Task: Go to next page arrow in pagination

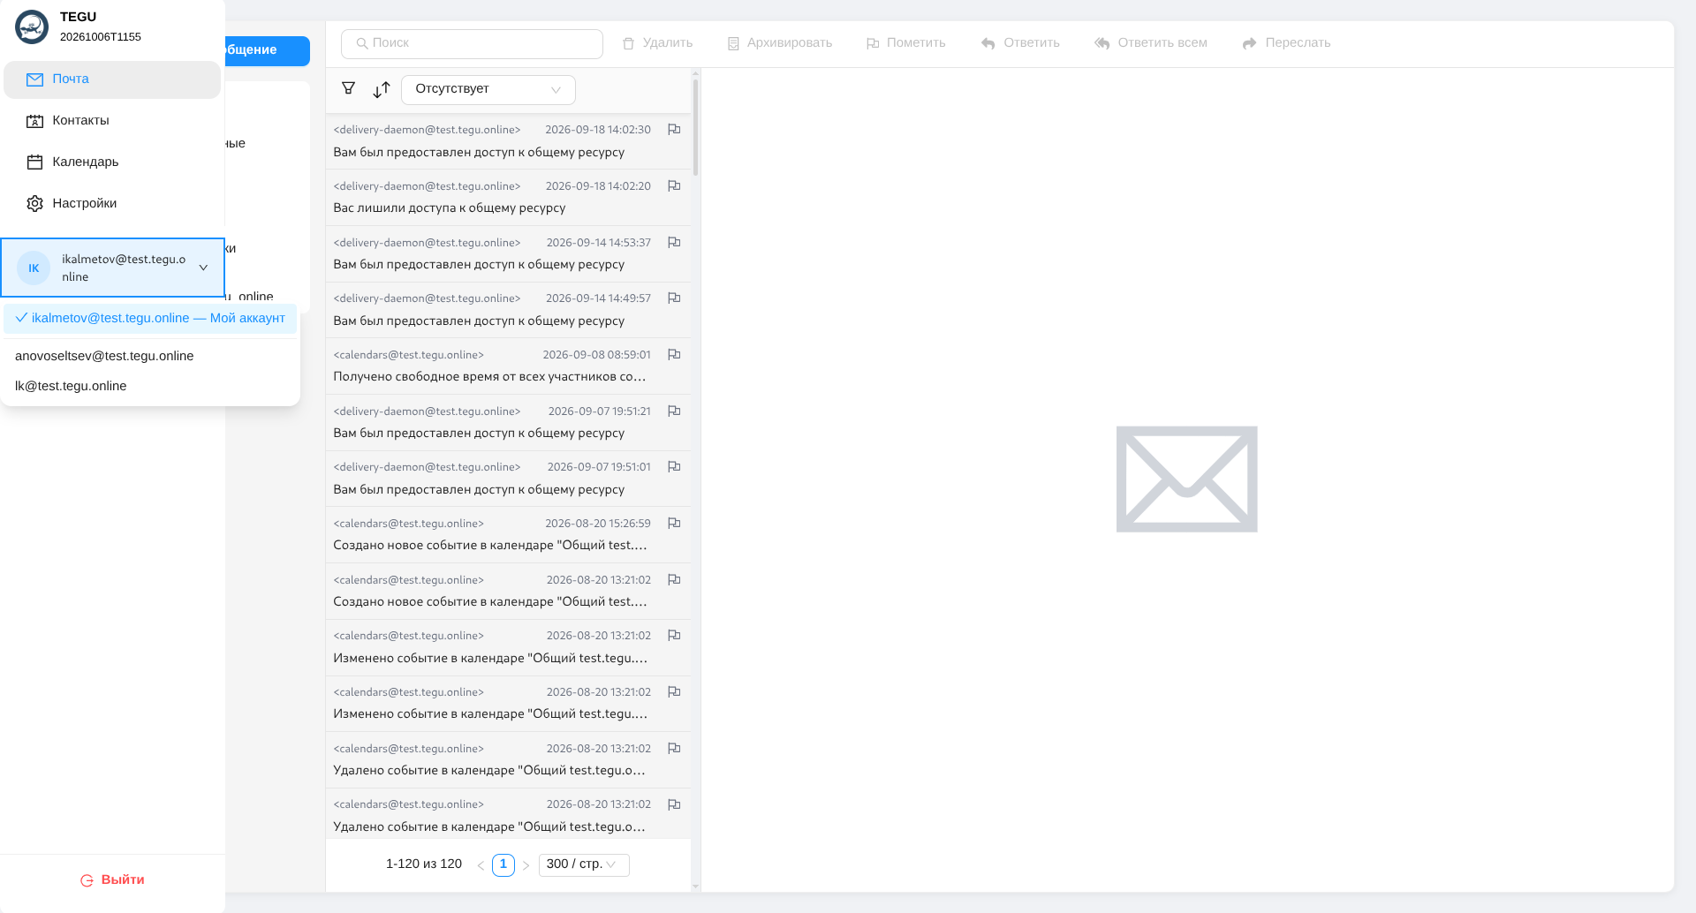Action: click(526, 865)
